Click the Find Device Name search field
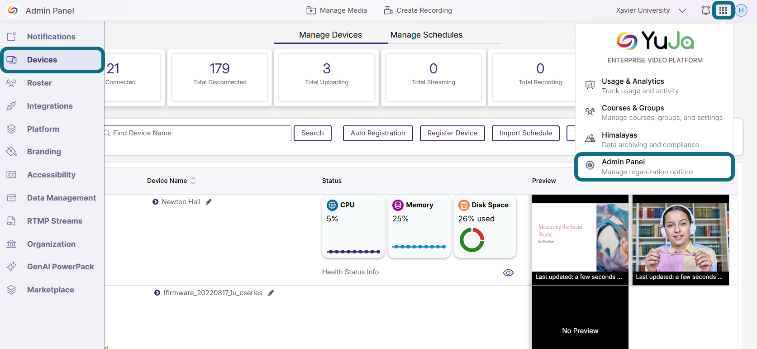Screen dimensions: 757x349 point(199,133)
